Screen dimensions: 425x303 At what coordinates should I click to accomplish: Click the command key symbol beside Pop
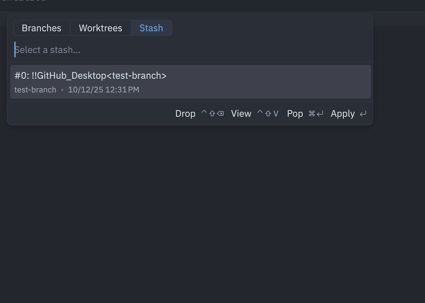click(x=311, y=113)
